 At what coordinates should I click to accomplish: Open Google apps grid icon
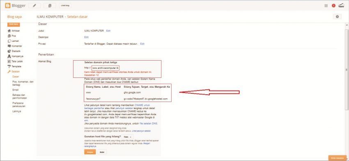tap(326, 6)
